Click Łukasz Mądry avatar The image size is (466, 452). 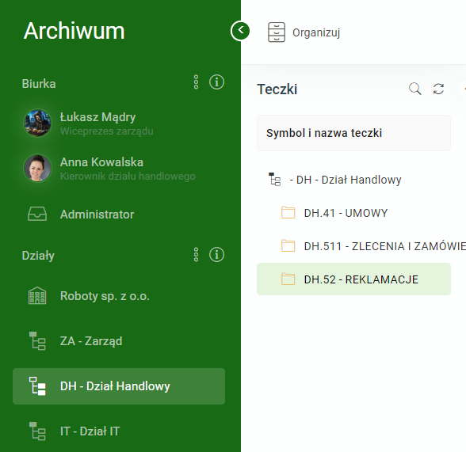click(x=37, y=123)
